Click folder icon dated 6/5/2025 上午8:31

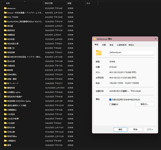tap(5, 35)
